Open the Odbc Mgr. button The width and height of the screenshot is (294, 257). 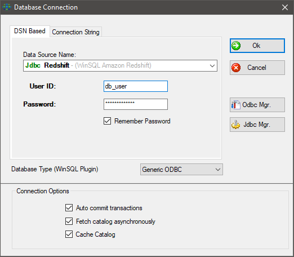point(257,105)
